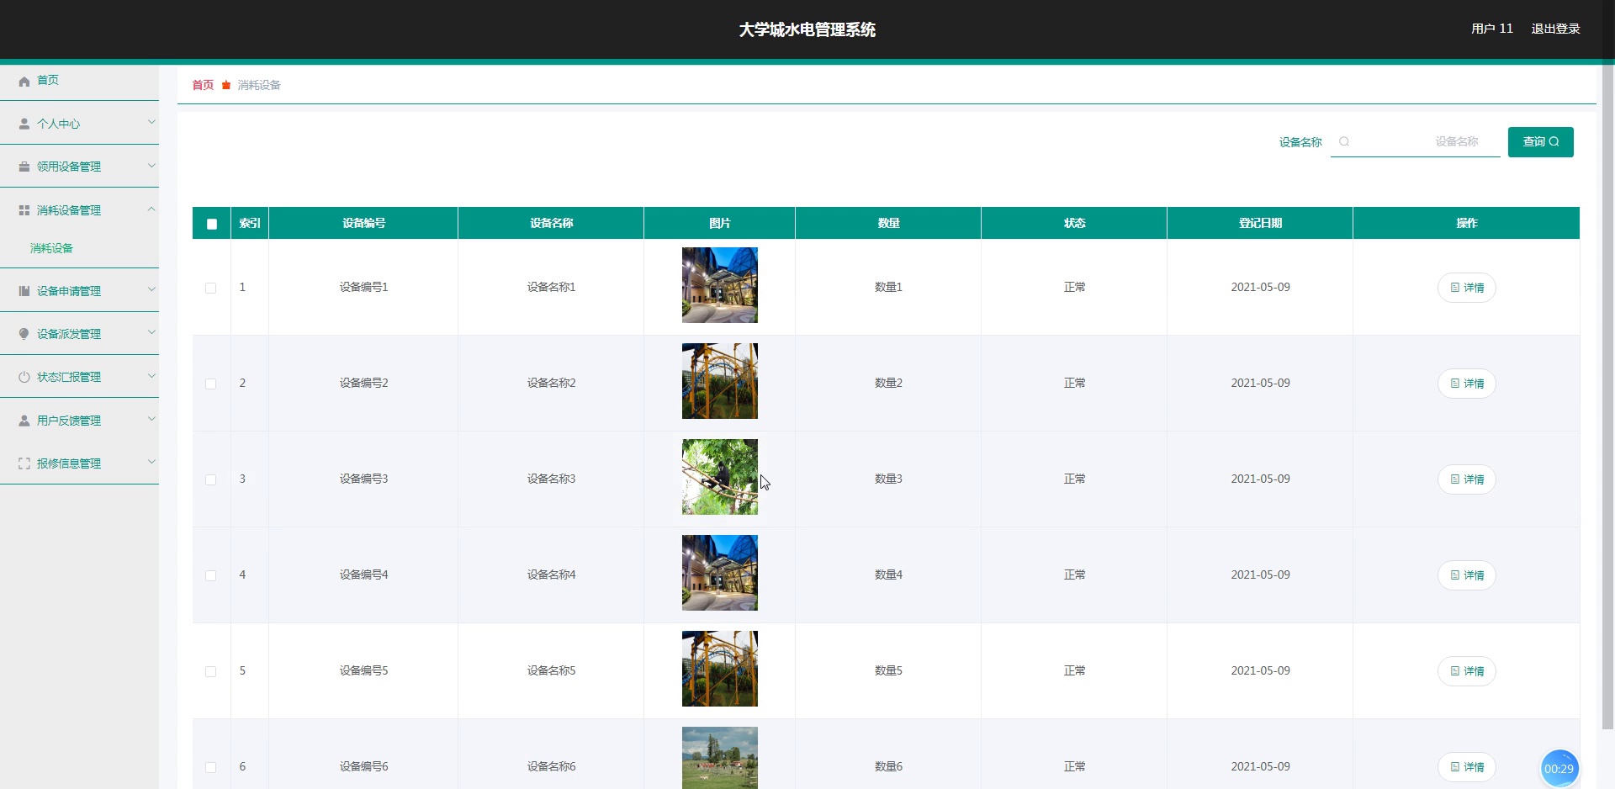The width and height of the screenshot is (1615, 789).
Task: Click the person icon beside 个人中心
Action: [24, 124]
